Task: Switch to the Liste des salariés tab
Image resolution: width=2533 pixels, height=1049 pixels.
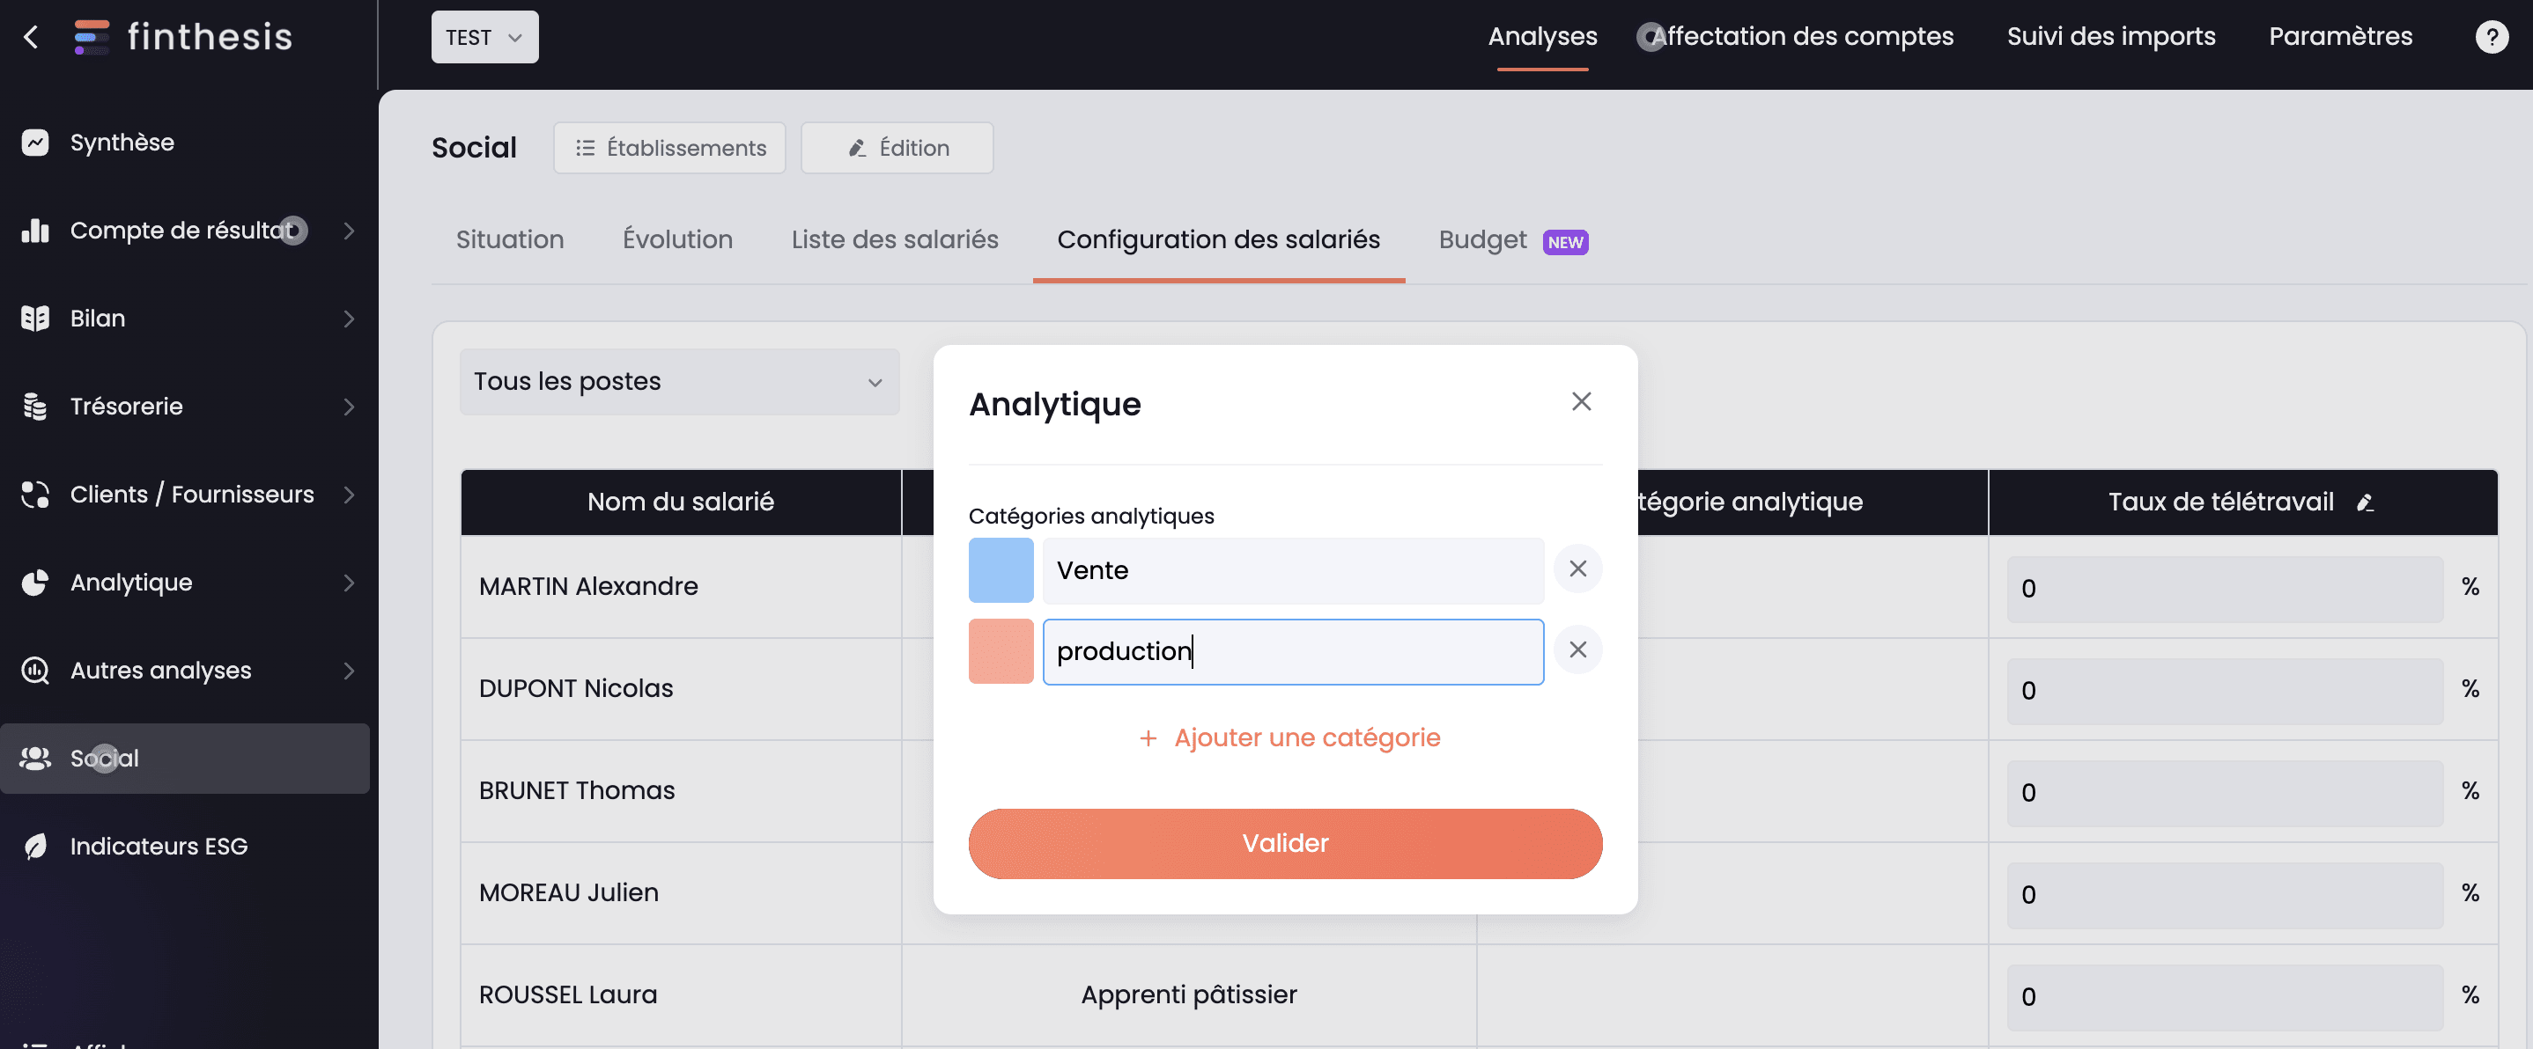Action: (x=894, y=239)
